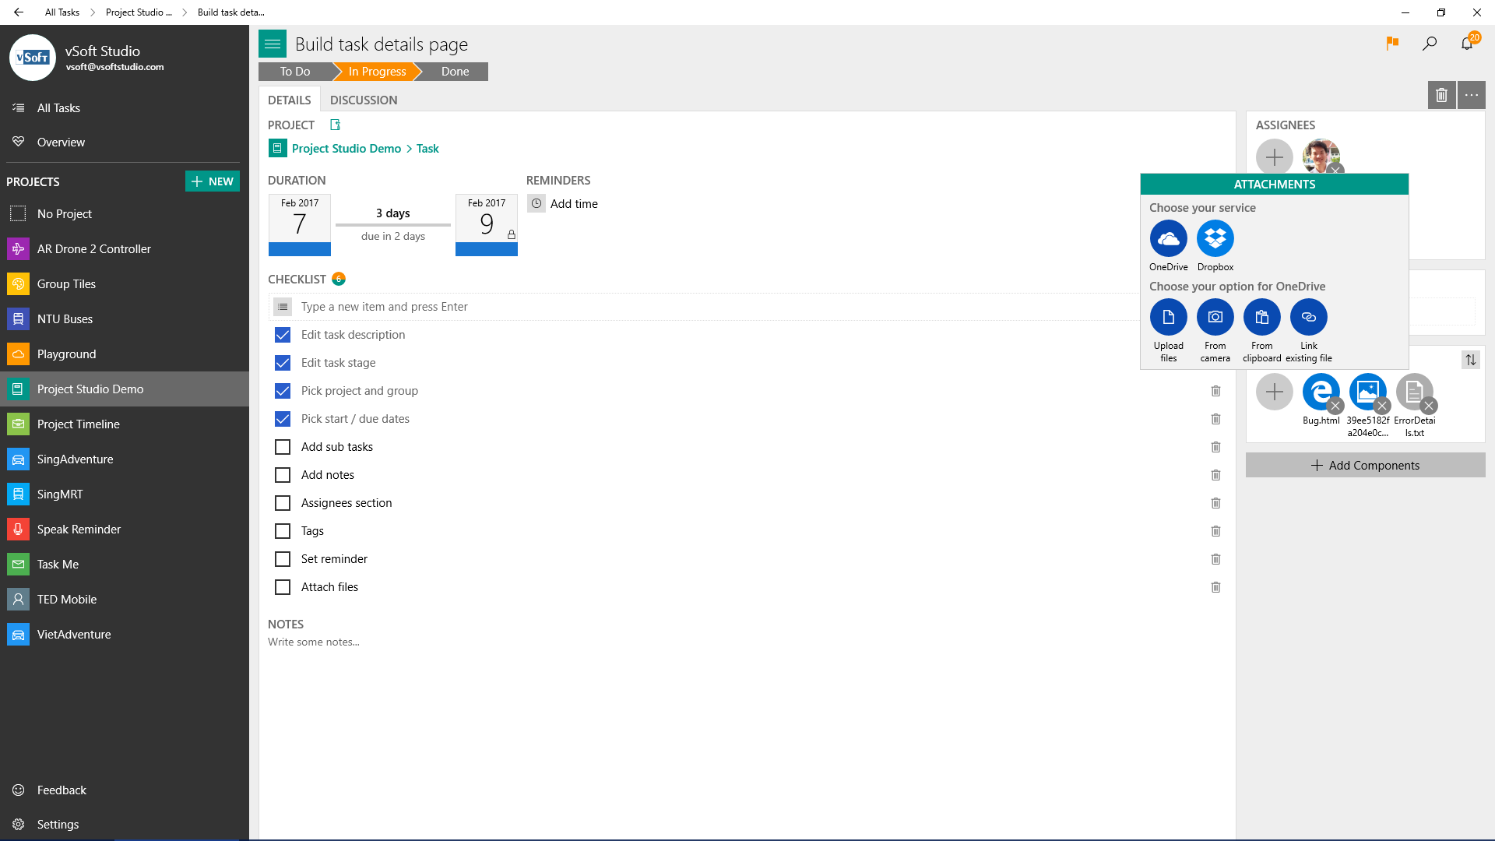This screenshot has height=841, width=1495.
Task: Switch to the DISCUSSION tab
Action: click(x=364, y=100)
